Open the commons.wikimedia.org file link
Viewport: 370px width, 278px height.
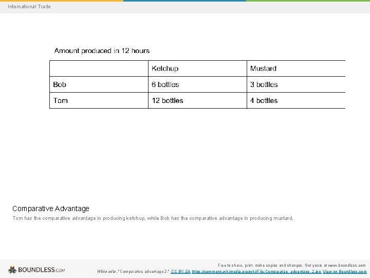tap(256, 271)
